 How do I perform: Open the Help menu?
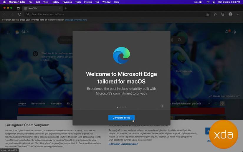pos(116,2)
